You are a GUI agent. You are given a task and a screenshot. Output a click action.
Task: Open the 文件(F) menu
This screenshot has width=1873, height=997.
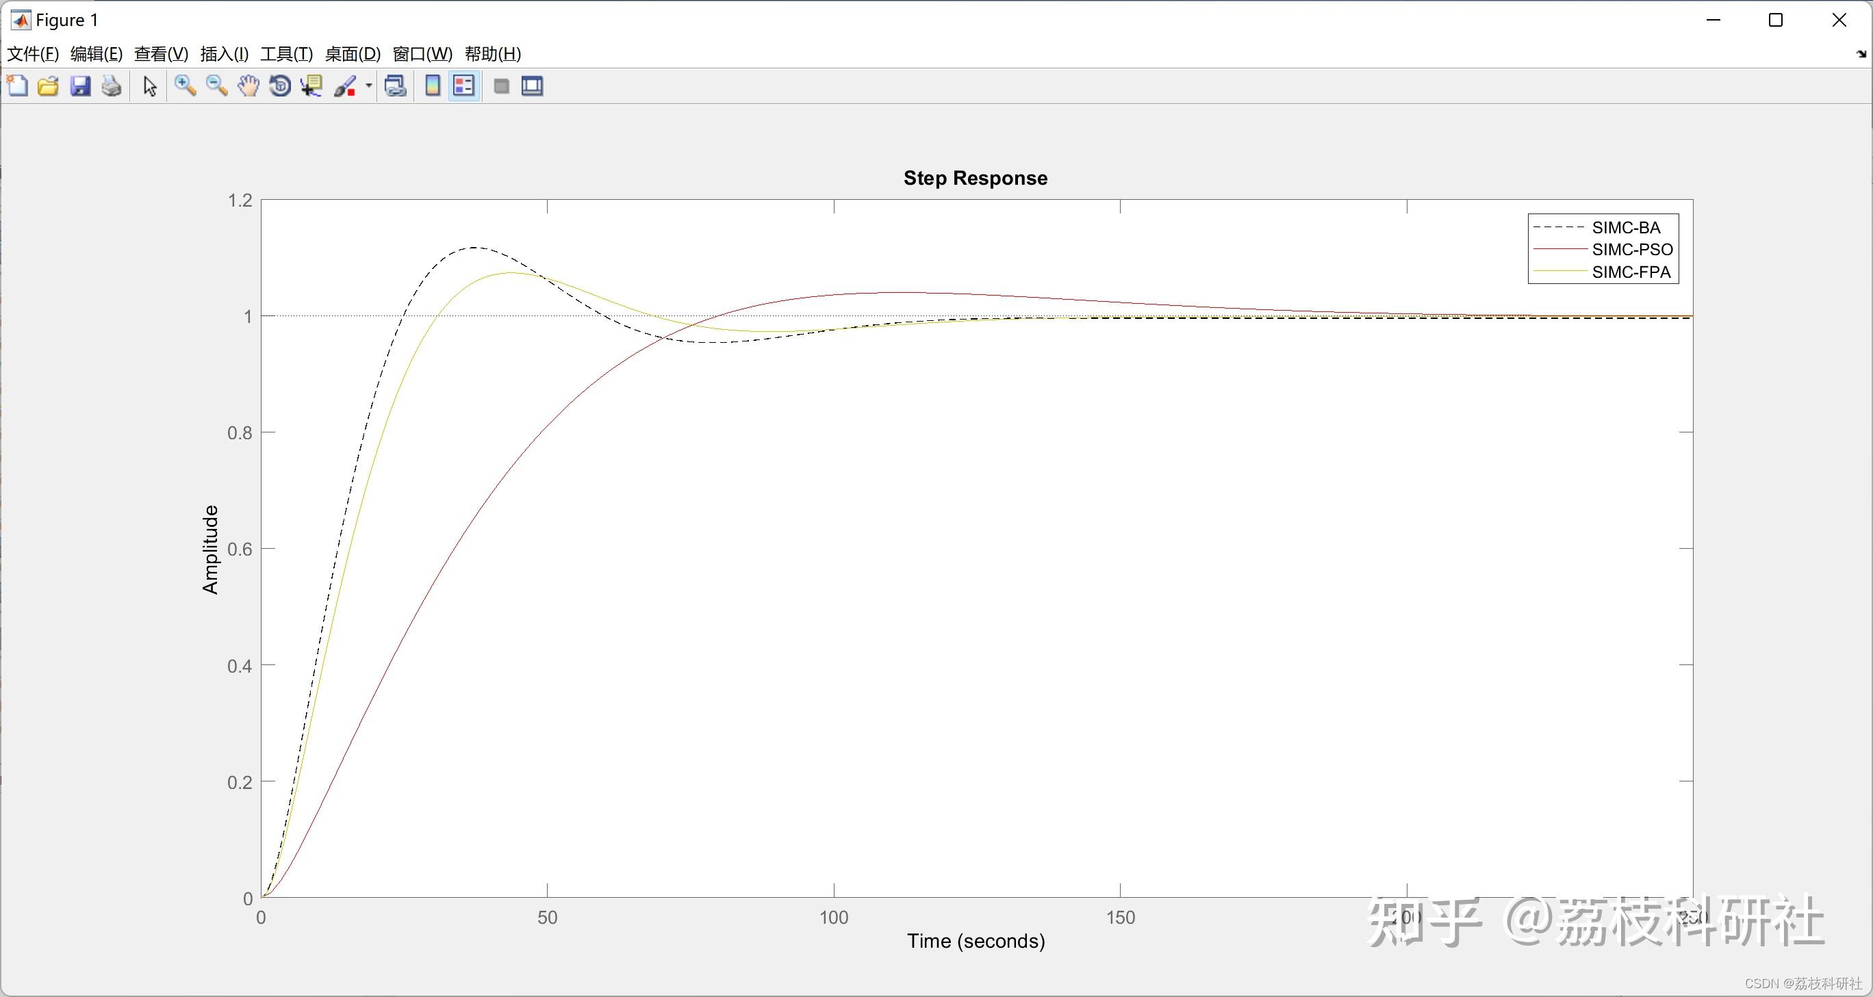pyautogui.click(x=33, y=54)
